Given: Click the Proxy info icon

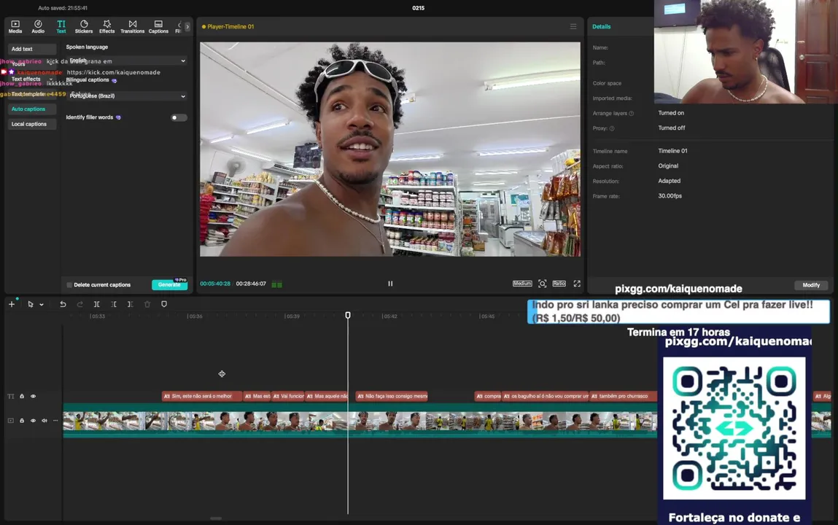Looking at the screenshot, I should click(x=612, y=128).
